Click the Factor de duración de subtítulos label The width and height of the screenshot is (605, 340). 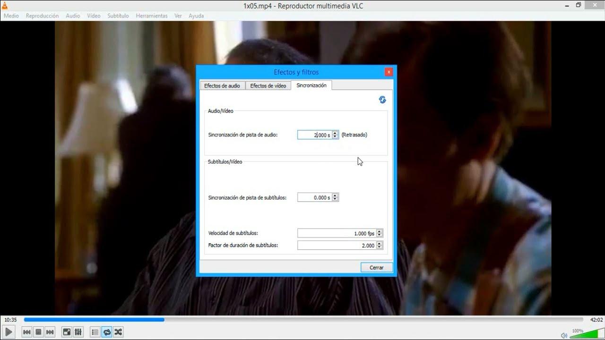click(x=243, y=246)
